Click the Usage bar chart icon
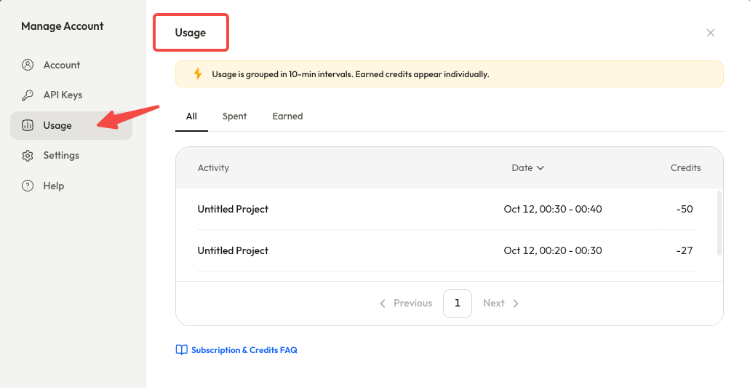This screenshot has height=388, width=750. click(28, 125)
